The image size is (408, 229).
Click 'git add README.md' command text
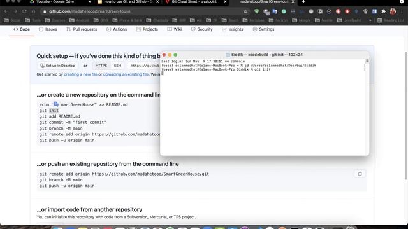click(x=60, y=116)
